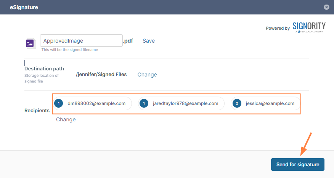334x178 pixels.
Task: Select the jaredtaylor978@example.com recipient chip
Action: pyautogui.click(x=185, y=103)
